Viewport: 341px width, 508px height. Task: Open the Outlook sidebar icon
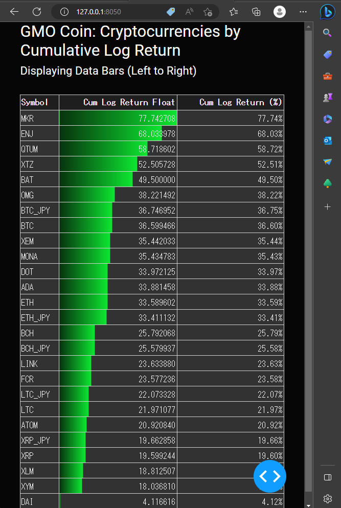tap(328, 141)
